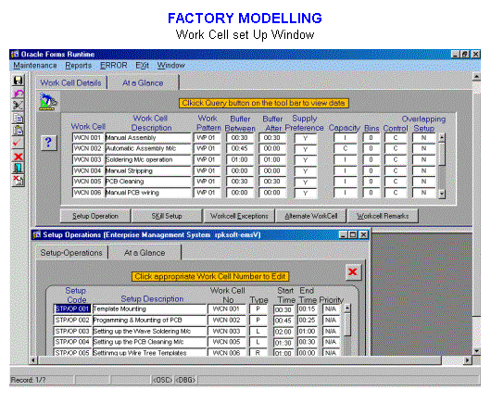Open the Maintenance menu
The height and width of the screenshot is (416, 491).
(35, 66)
